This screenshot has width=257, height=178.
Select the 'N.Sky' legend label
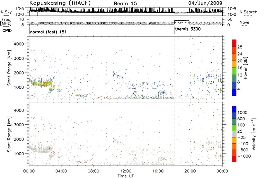(6, 12)
